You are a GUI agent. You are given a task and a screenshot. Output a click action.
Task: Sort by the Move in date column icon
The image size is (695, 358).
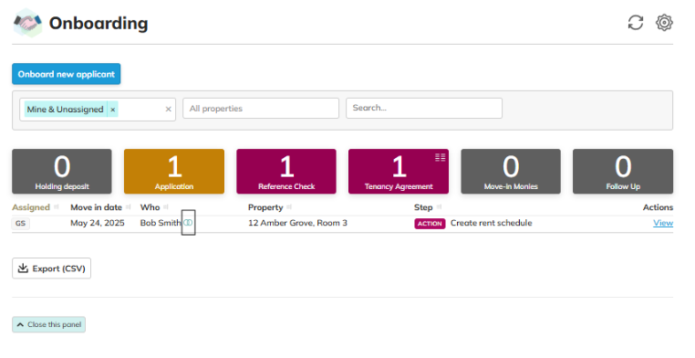click(128, 207)
